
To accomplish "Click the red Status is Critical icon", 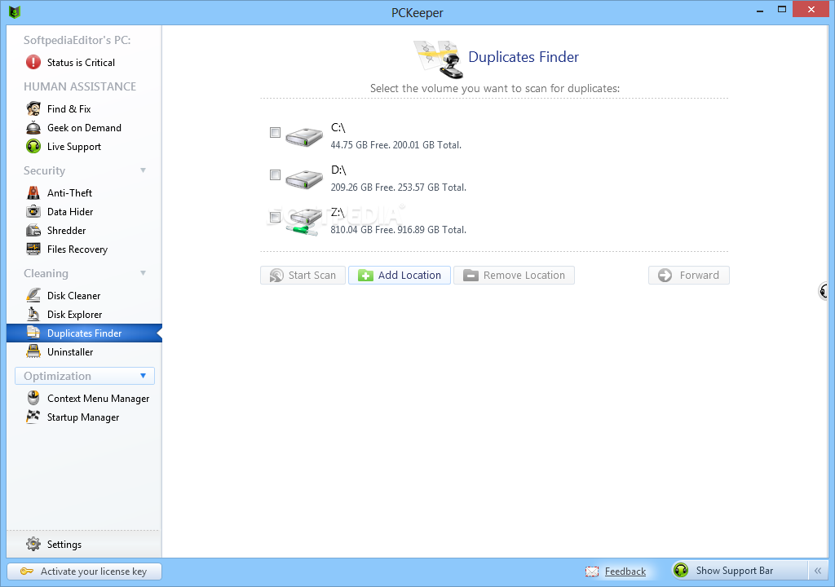I will [x=33, y=62].
